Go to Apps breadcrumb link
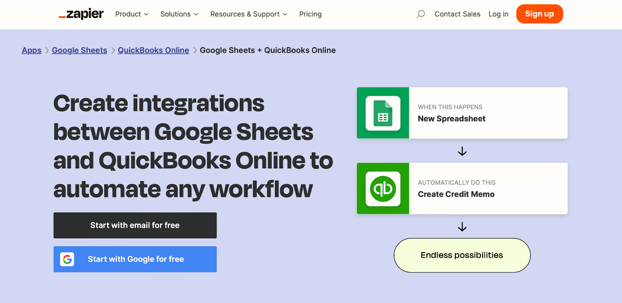This screenshot has width=622, height=303. tap(31, 50)
